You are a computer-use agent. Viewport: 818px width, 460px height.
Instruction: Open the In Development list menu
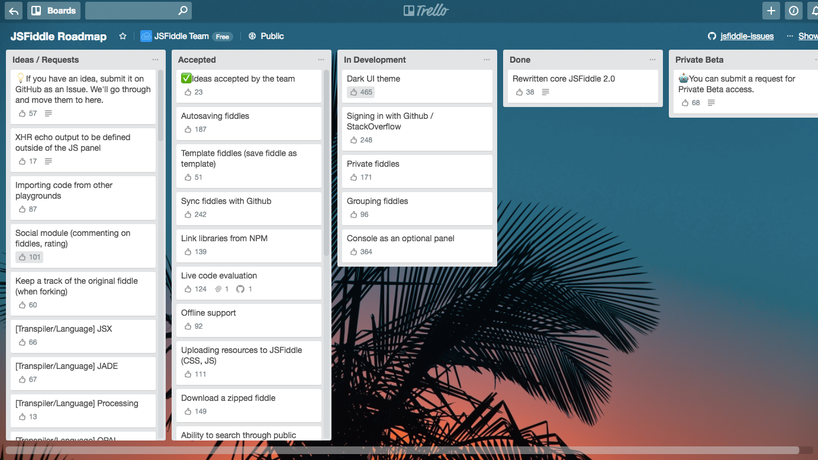[487, 60]
